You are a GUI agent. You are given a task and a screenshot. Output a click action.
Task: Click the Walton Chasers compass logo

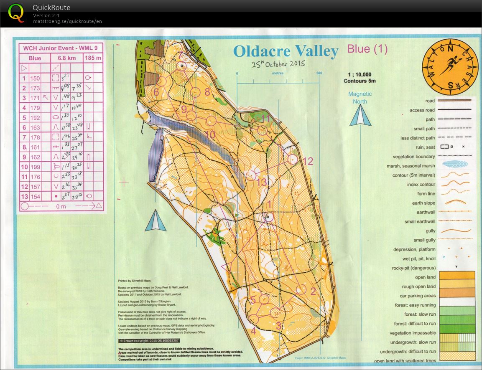450,67
